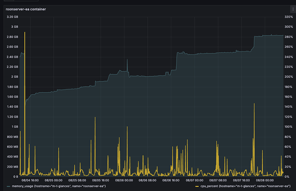
Task: Select the CPU spike peaking near 150%
Action: click(x=254, y=104)
